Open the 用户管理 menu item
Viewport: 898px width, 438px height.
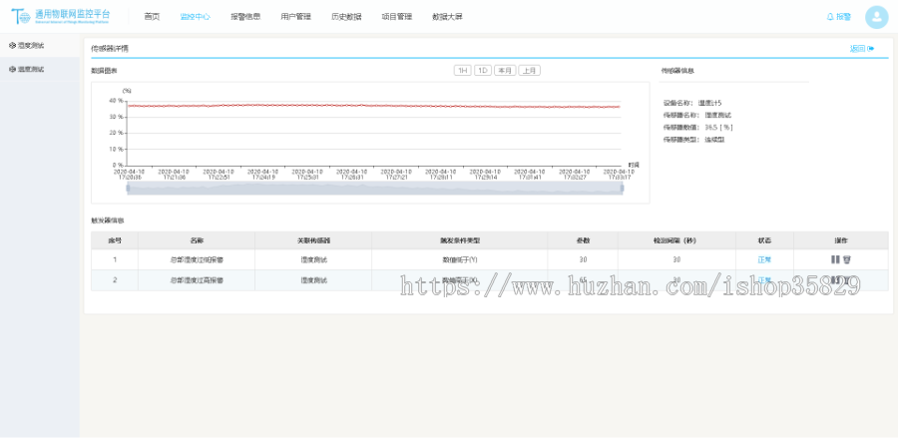(x=295, y=17)
